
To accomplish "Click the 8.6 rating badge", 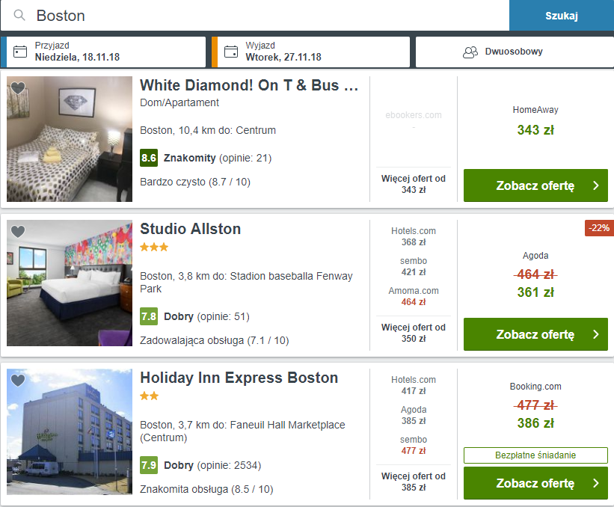I will click(x=148, y=158).
